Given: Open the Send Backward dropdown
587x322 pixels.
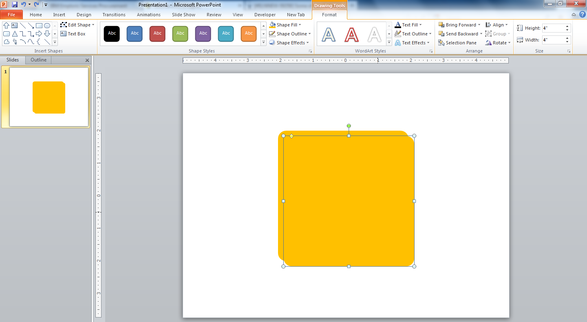Looking at the screenshot, I should tap(461, 34).
